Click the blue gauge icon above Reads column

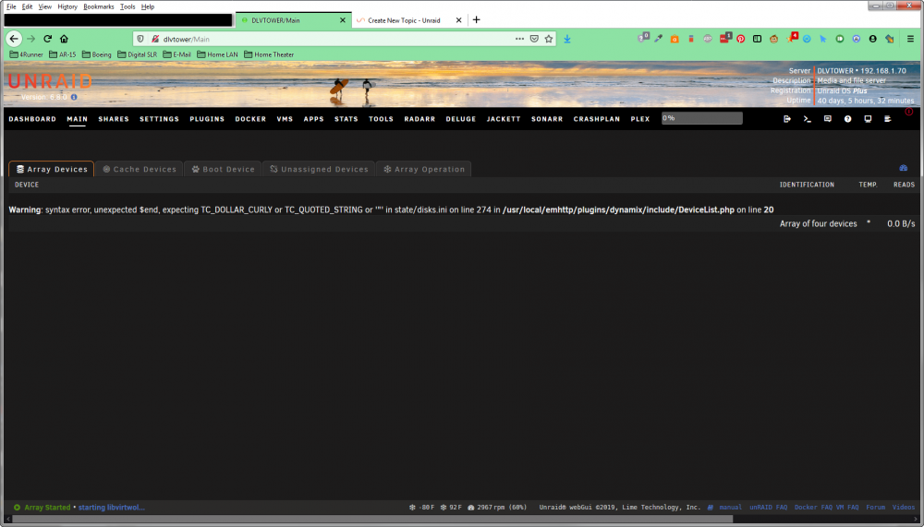tap(903, 168)
